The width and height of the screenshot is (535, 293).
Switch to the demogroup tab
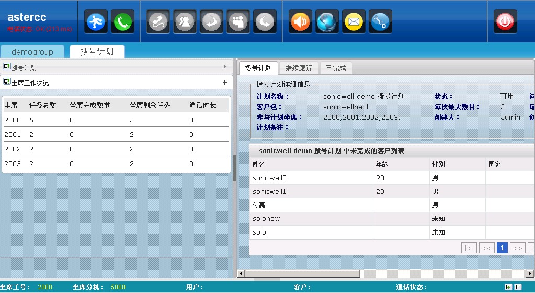point(32,52)
